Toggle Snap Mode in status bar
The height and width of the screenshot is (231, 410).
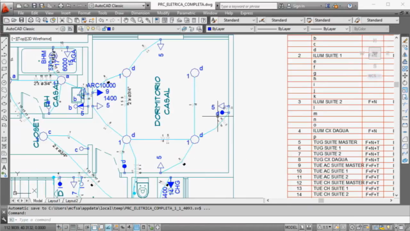(66, 227)
